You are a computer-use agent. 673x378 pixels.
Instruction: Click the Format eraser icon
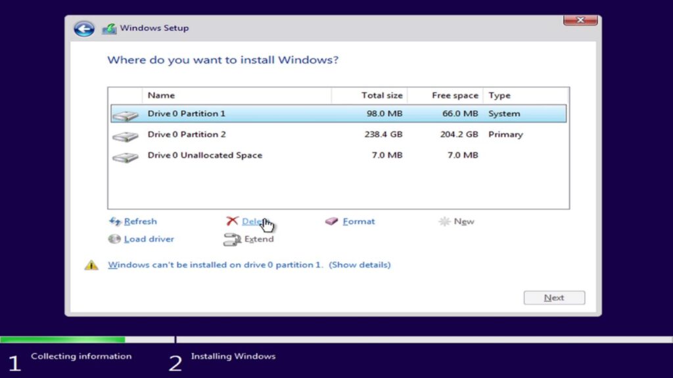[x=331, y=221]
